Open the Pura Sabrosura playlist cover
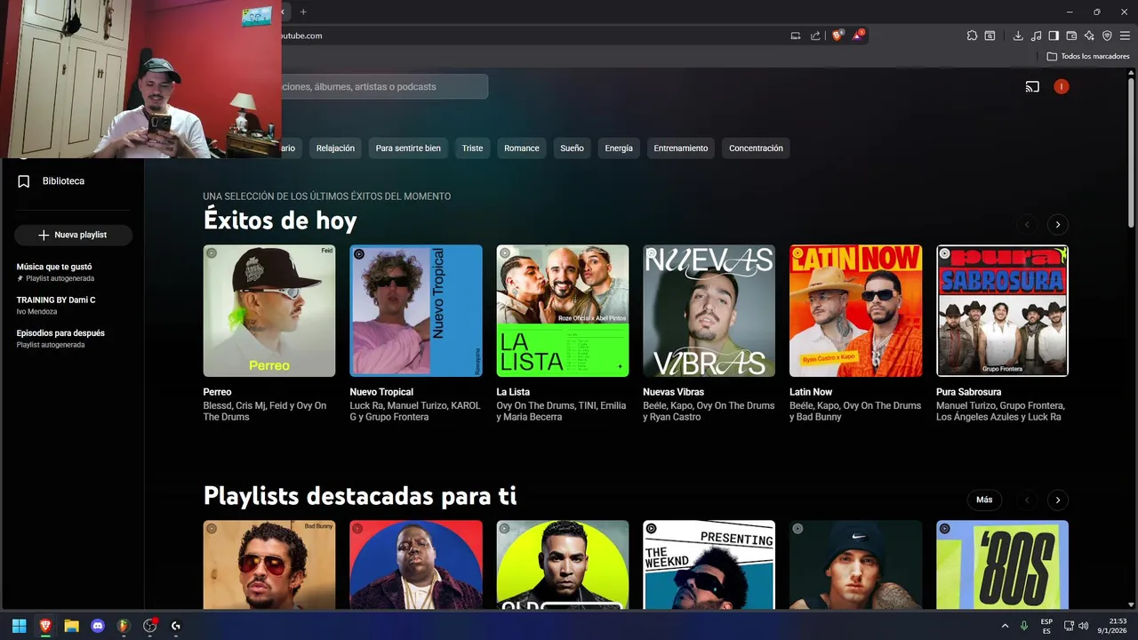The height and width of the screenshot is (640, 1138). tap(1002, 311)
